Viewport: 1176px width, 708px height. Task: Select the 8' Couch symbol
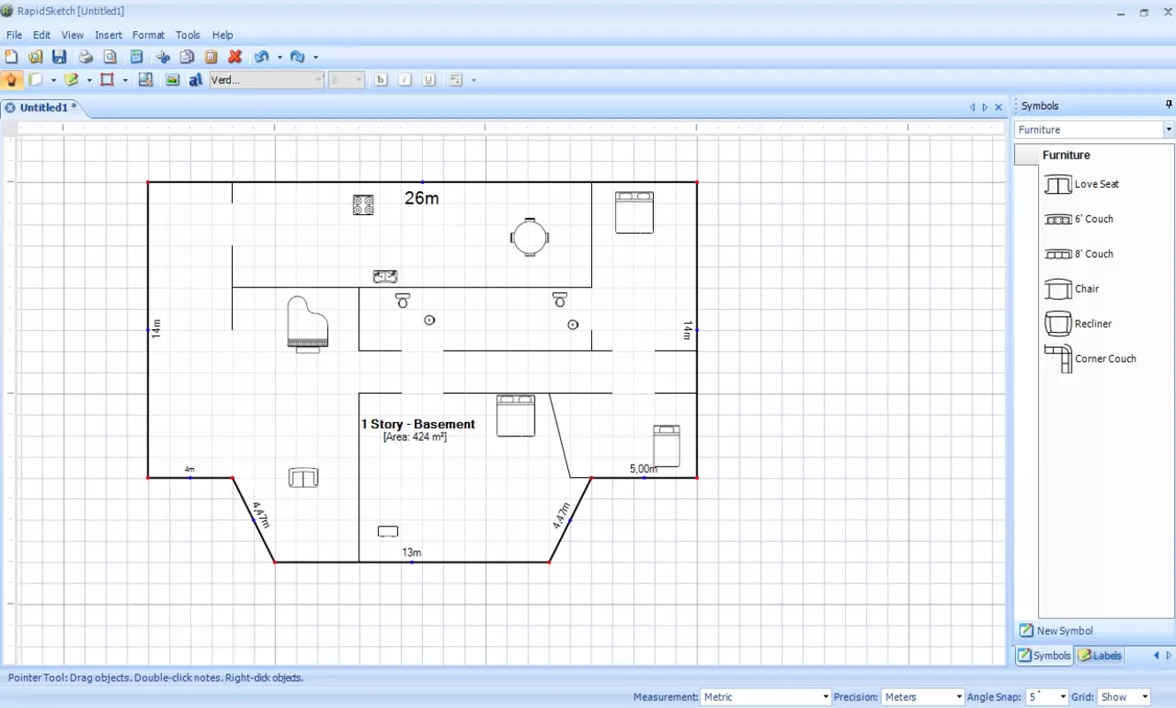point(1079,254)
